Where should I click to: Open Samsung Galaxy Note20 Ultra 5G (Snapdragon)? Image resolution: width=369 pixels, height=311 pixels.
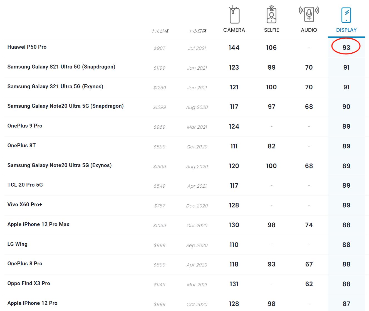pos(65,106)
